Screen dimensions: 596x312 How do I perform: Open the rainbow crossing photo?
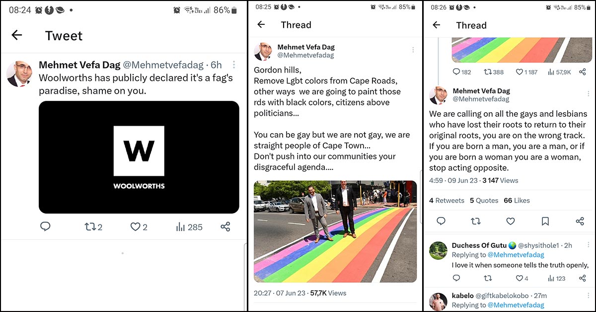(x=335, y=232)
